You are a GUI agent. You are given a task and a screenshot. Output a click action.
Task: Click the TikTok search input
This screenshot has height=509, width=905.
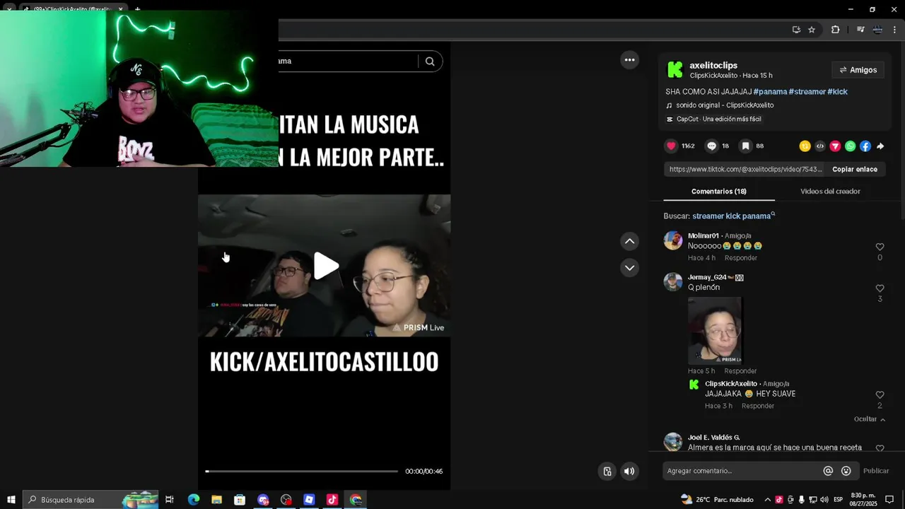346,62
